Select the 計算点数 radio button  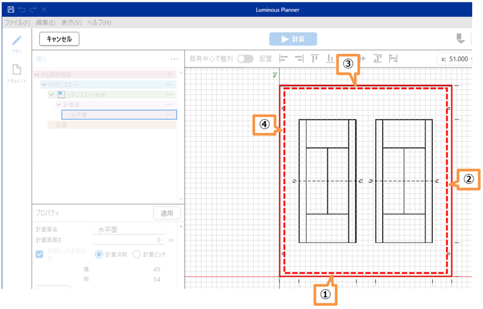point(98,255)
